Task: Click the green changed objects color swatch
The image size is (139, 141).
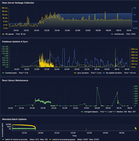Action: click(x=82, y=112)
